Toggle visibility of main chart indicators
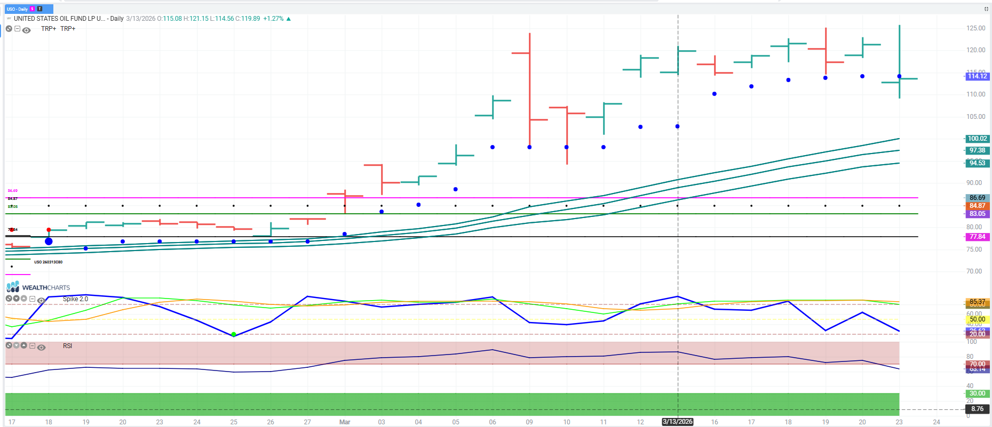The width and height of the screenshot is (992, 427). click(27, 30)
